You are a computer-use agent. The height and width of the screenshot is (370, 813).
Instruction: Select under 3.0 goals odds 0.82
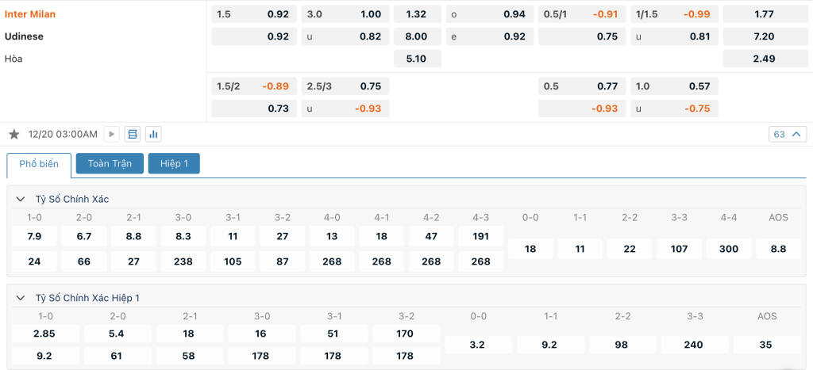click(x=345, y=36)
